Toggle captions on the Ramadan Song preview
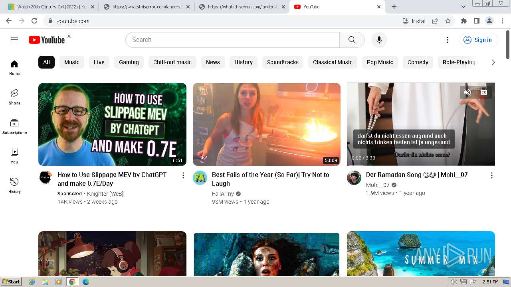 pyautogui.click(x=484, y=92)
